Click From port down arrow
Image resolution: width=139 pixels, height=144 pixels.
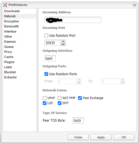[x=79, y=83]
